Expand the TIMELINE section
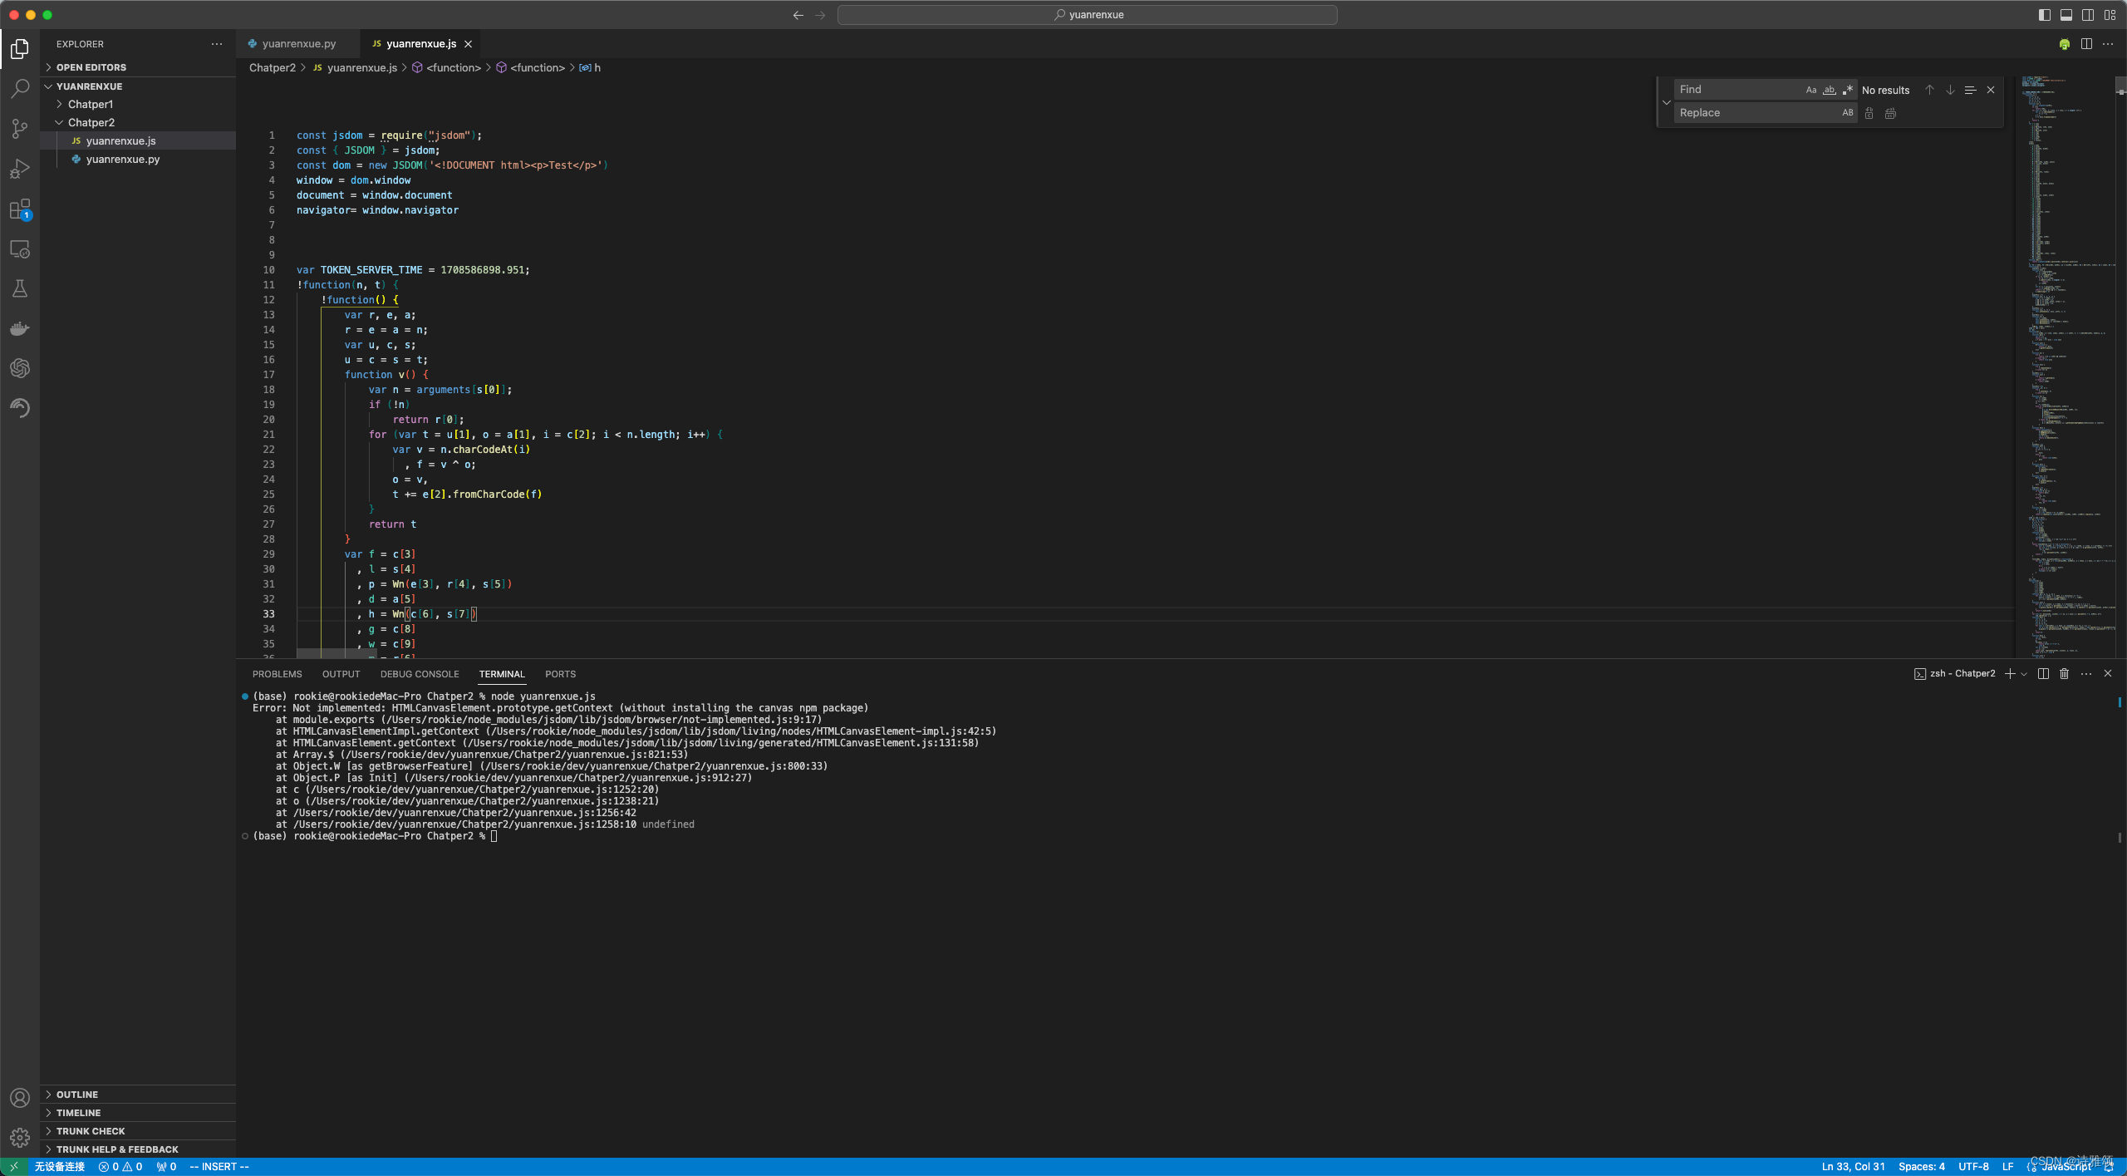The height and width of the screenshot is (1176, 2127). (138, 1113)
